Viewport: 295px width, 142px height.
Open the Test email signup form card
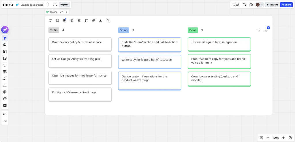219,44
